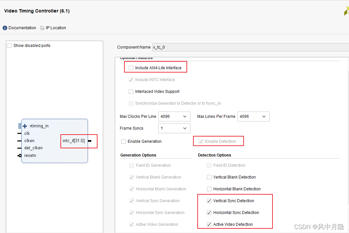This screenshot has height=233, width=349.
Task: Enable Show disabled ports
Action: (x=9, y=45)
